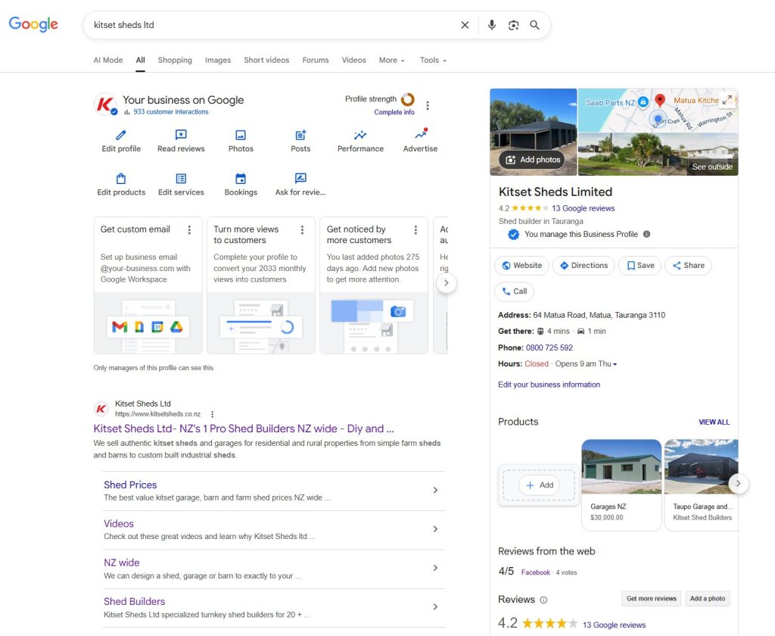
Task: Click the Website button
Action: (522, 266)
